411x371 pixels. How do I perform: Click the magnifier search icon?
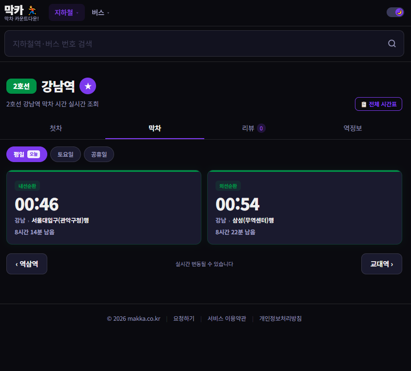coord(392,43)
